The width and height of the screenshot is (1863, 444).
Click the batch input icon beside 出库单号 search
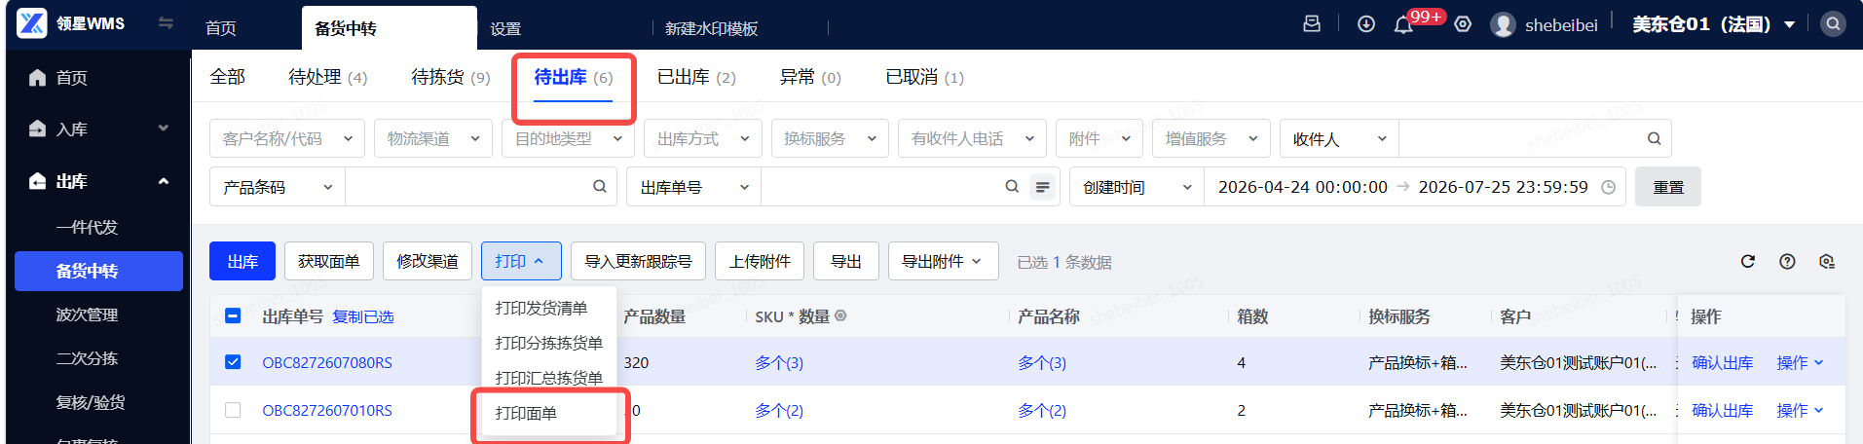[1043, 187]
